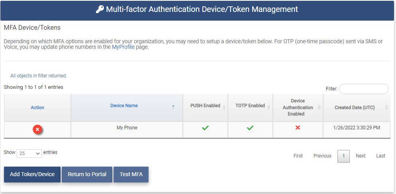This screenshot has height=194, width=396.
Task: Click the red Device Authentication X mark
Action: tap(298, 128)
